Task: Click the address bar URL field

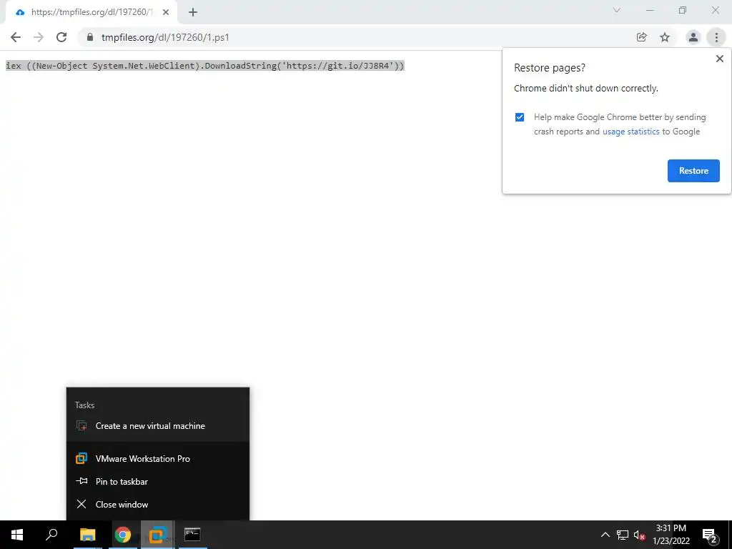Action: tap(355, 37)
